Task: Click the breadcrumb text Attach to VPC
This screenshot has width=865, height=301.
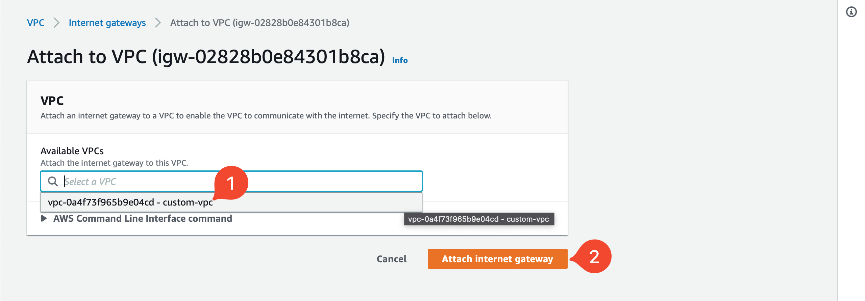Action: [259, 23]
